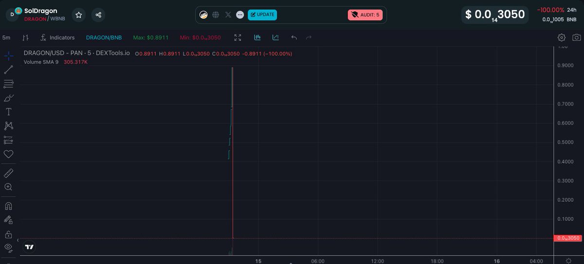Open the candle chart style menu

[26, 37]
